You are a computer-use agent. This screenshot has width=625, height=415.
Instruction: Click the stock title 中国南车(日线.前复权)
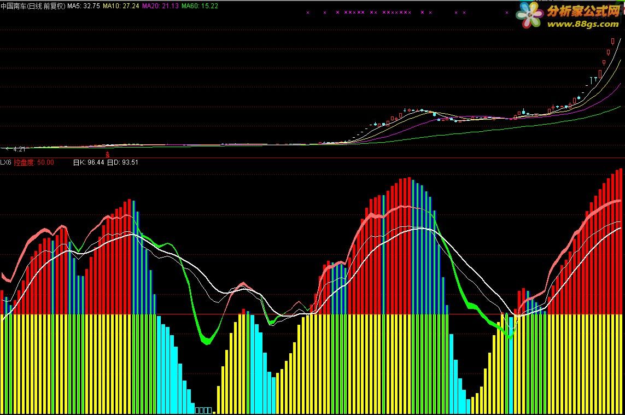click(33, 6)
